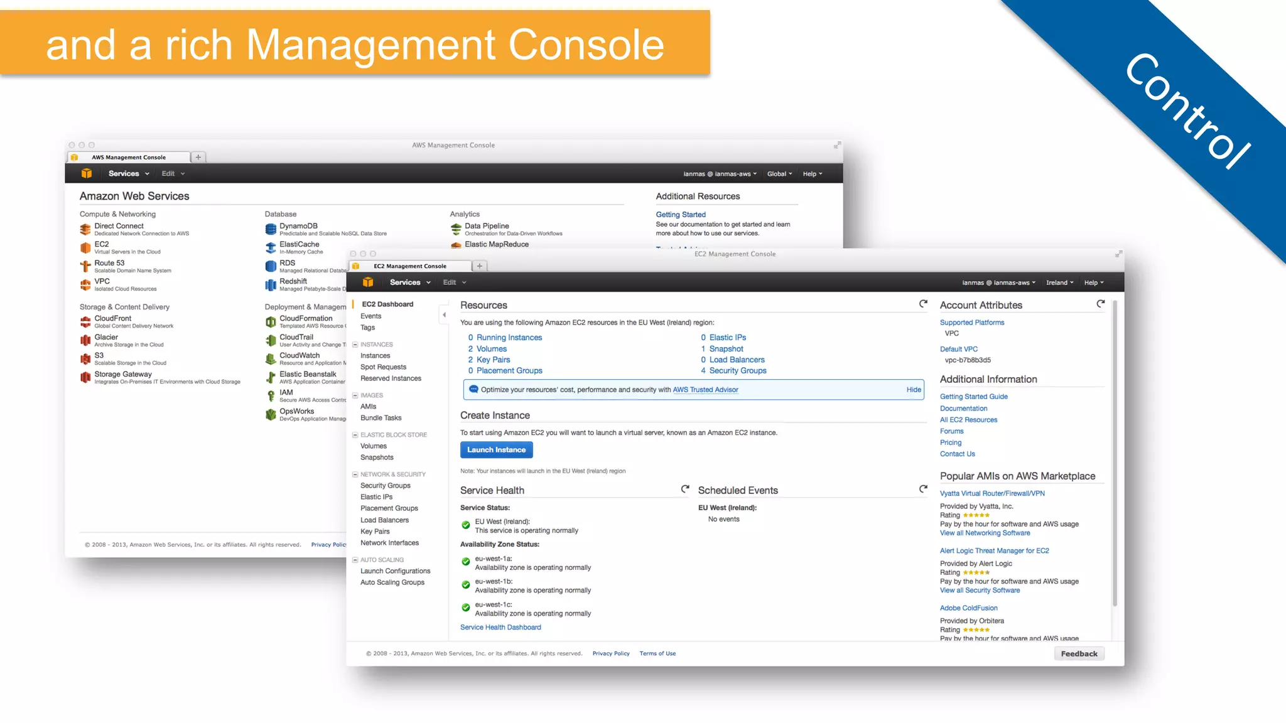Hide the Trusted Advisor banner

pos(914,390)
